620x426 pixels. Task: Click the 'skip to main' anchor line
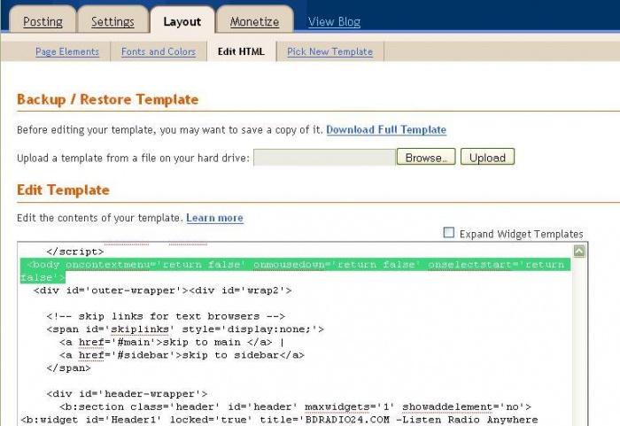pos(172,342)
